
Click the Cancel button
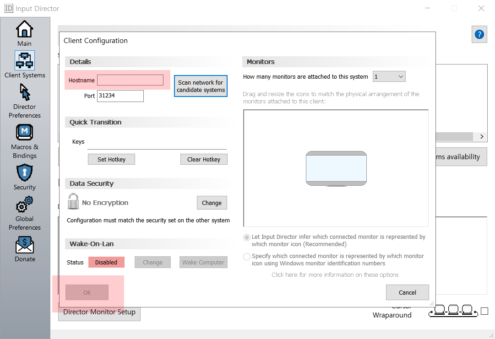click(407, 293)
